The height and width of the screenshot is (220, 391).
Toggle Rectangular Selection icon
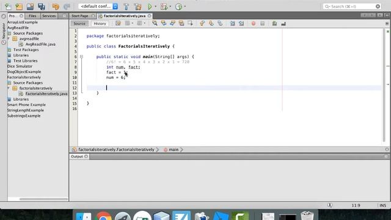coord(190,23)
